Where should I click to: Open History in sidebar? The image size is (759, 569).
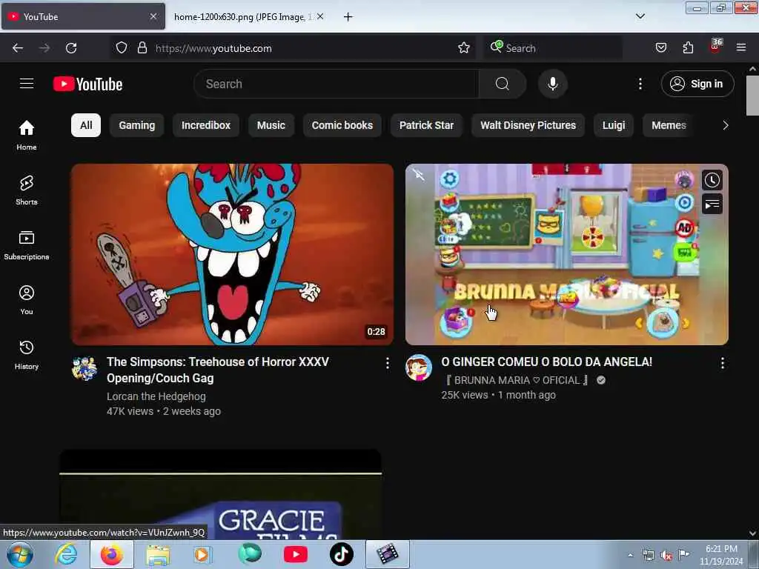[27, 355]
